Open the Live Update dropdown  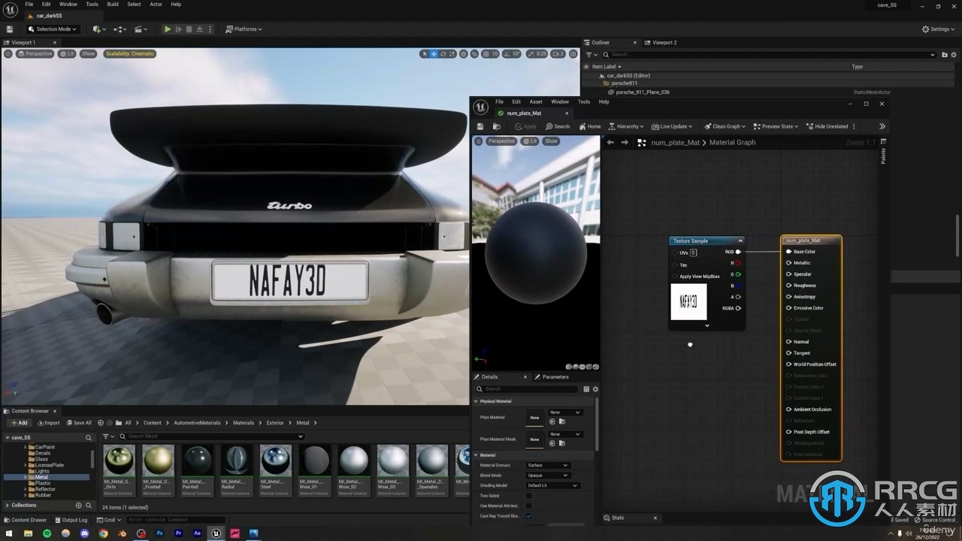pyautogui.click(x=671, y=126)
